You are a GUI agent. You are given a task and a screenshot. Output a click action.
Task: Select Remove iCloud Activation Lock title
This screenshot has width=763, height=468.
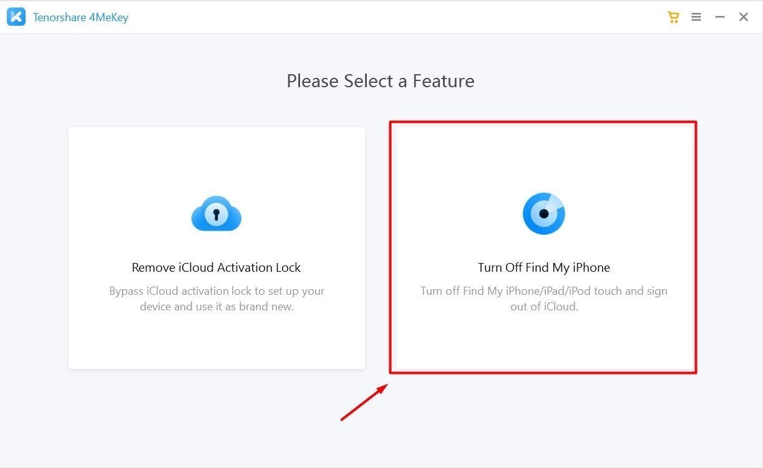coord(216,267)
